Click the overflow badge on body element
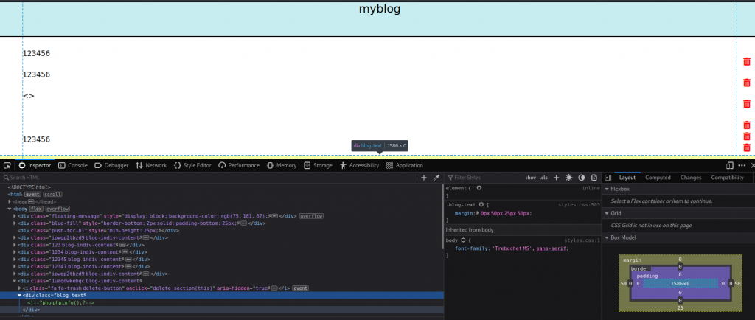 pyautogui.click(x=58, y=209)
